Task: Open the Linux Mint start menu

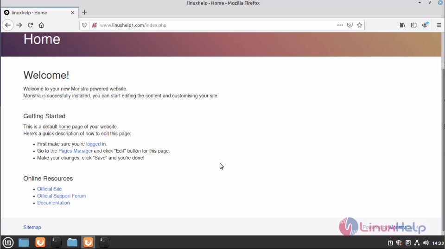Action: point(8,243)
